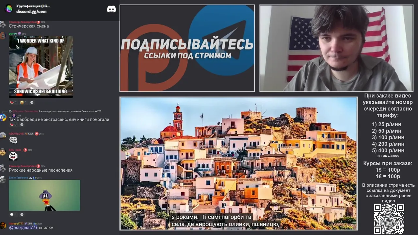Select the message about Барбреди не экстрасенс
This screenshot has height=235, width=418.
pos(59,119)
